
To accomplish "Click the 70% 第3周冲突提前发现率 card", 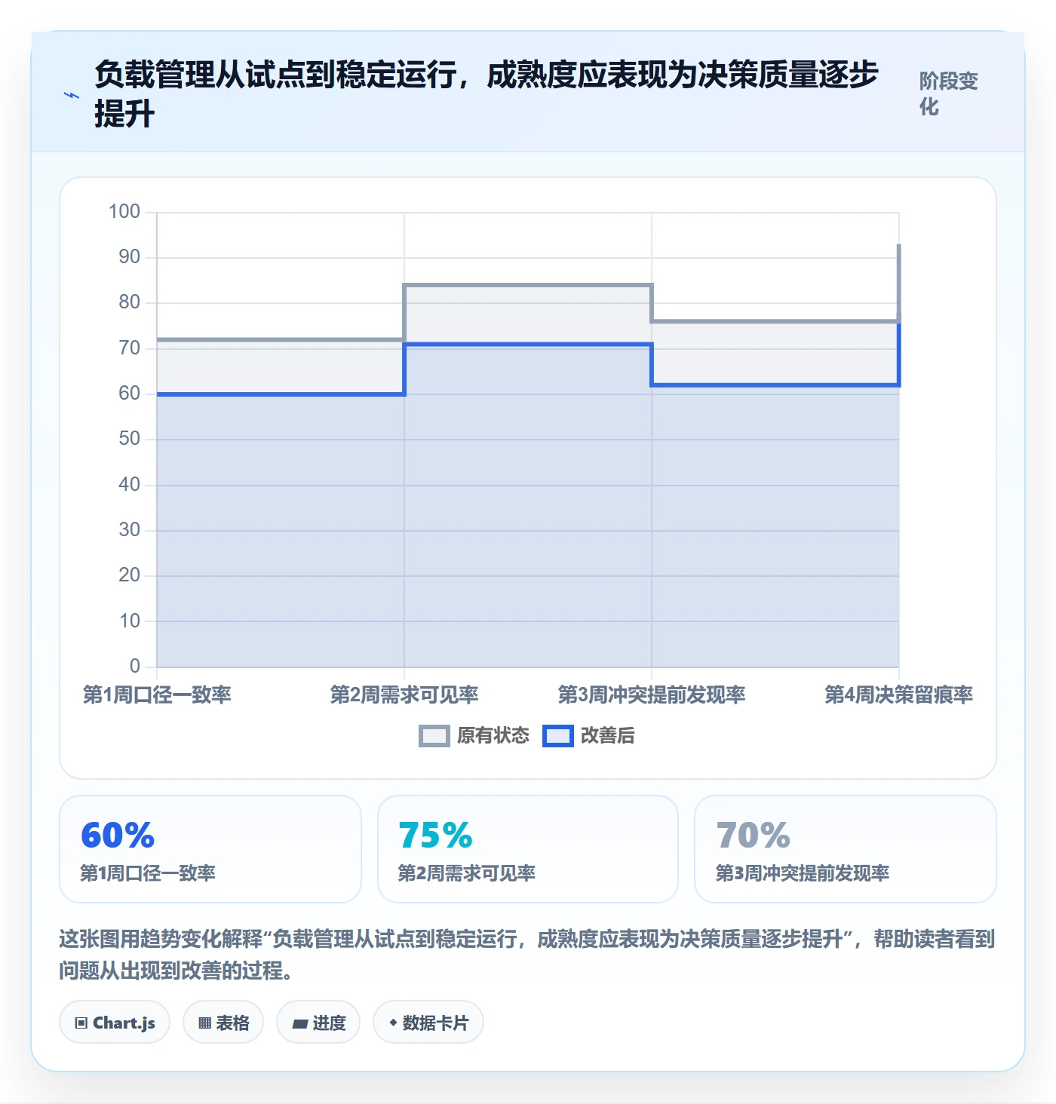I will point(846,849).
